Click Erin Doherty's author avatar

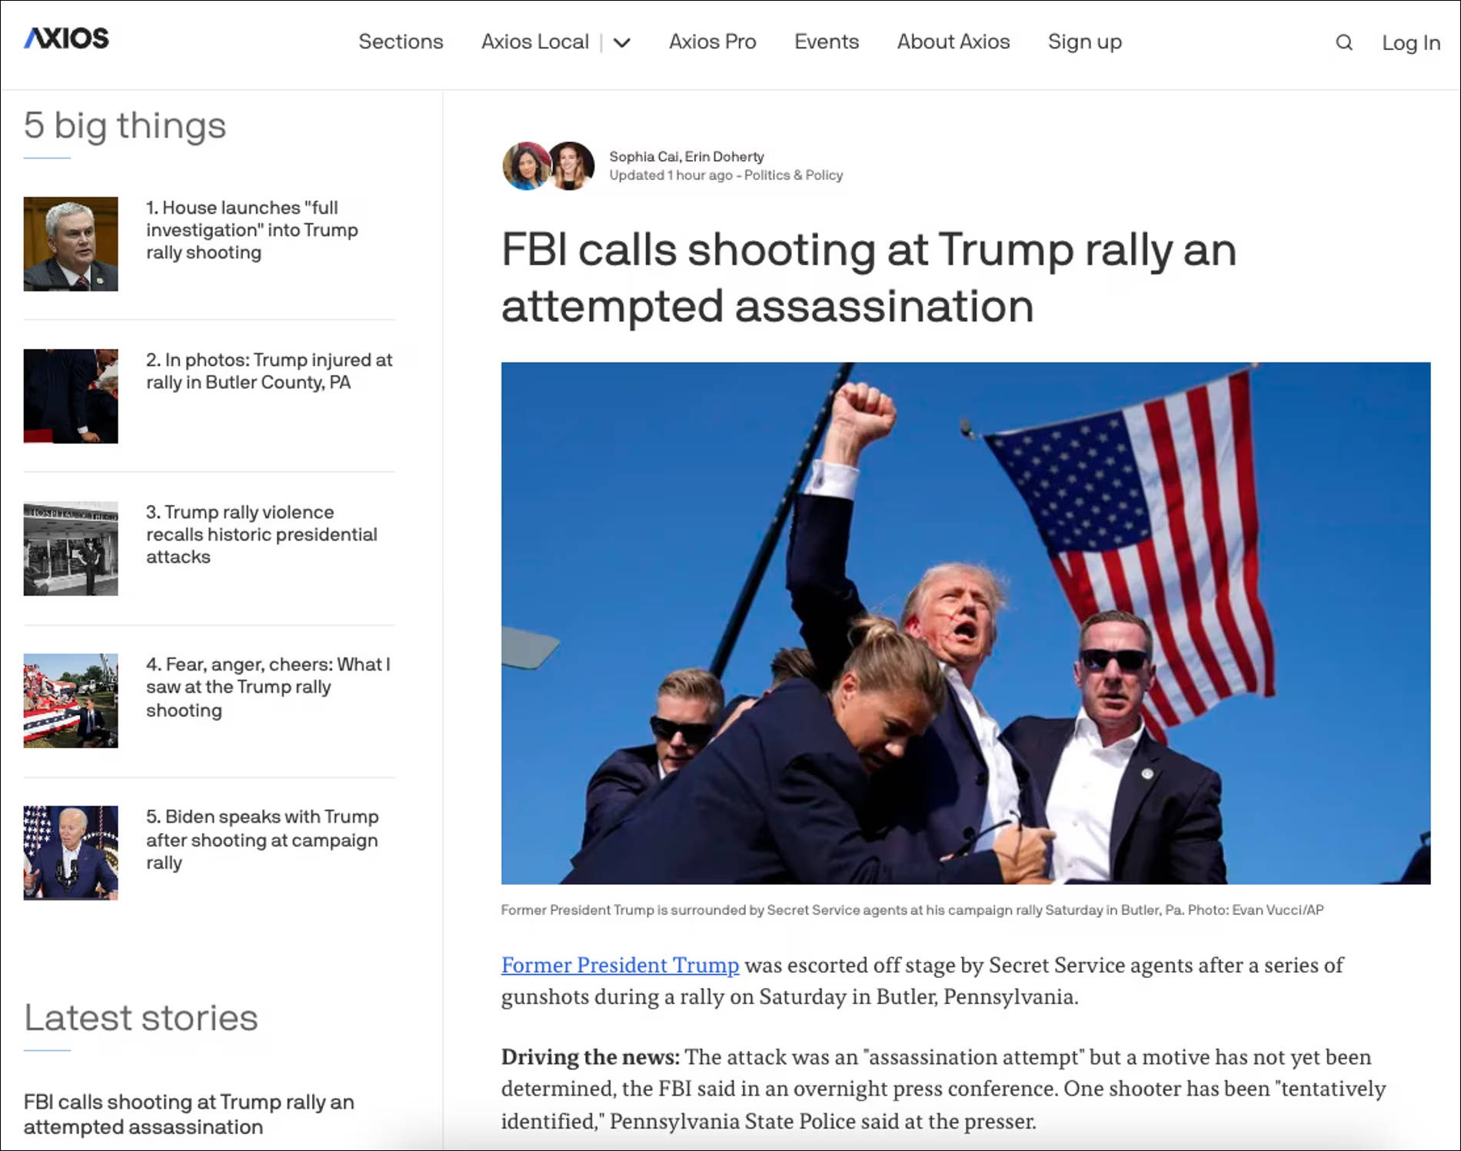point(571,165)
